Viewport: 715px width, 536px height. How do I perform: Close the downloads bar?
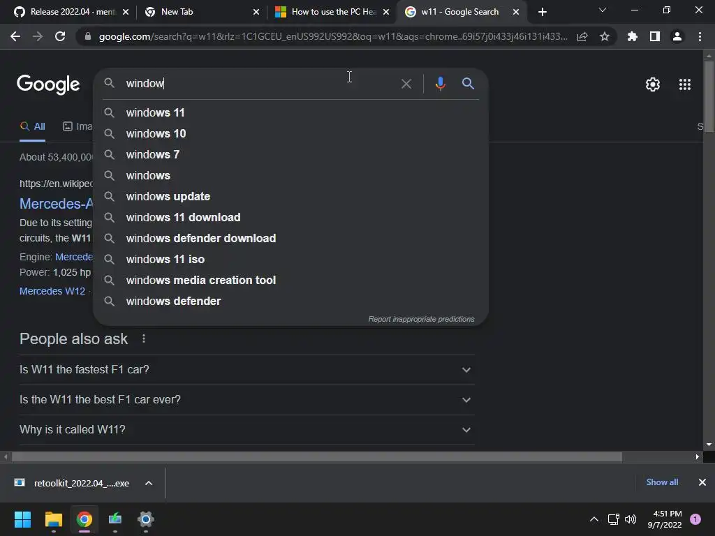tap(702, 482)
